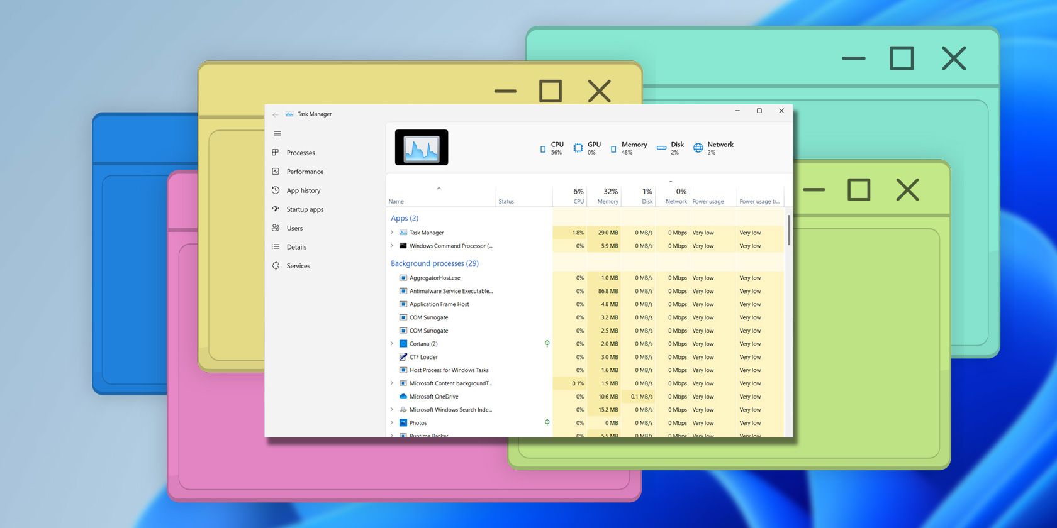Sort by Network column header
The width and height of the screenshot is (1057, 528).
coord(673,196)
